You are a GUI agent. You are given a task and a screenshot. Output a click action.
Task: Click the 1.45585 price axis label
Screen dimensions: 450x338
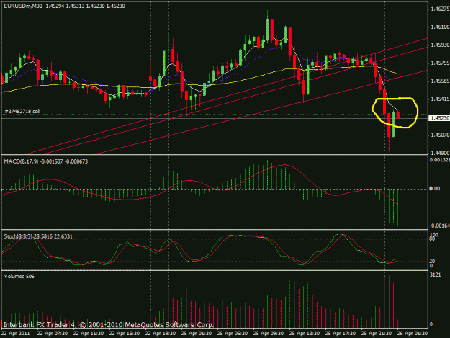pos(440,81)
